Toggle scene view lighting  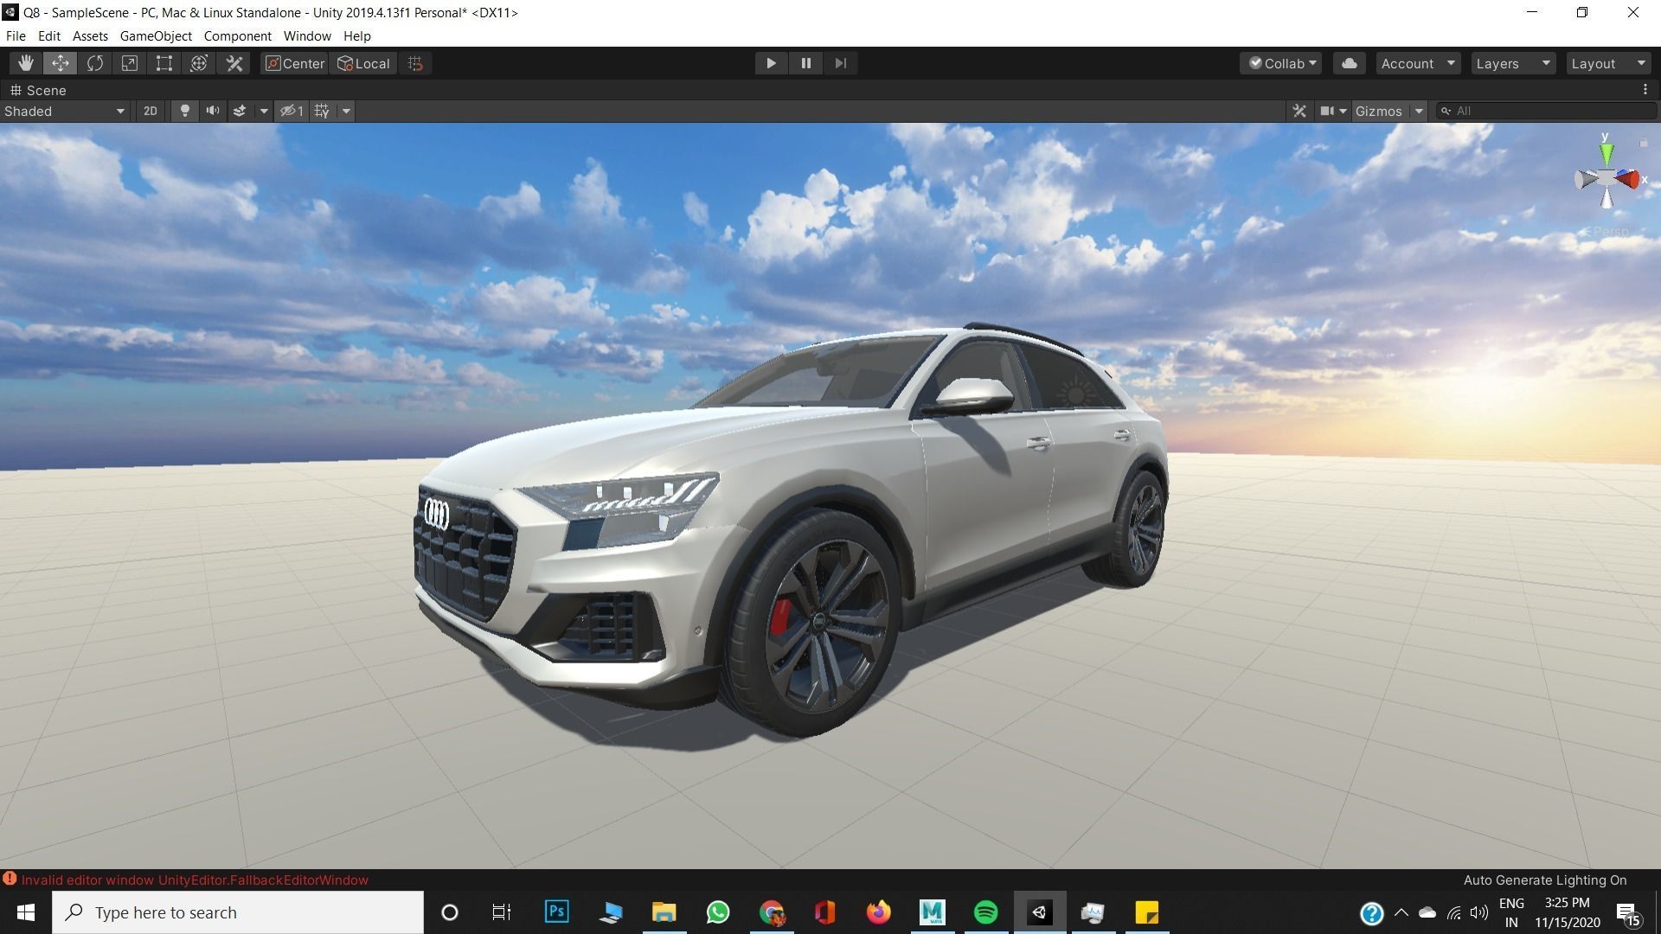tap(184, 111)
